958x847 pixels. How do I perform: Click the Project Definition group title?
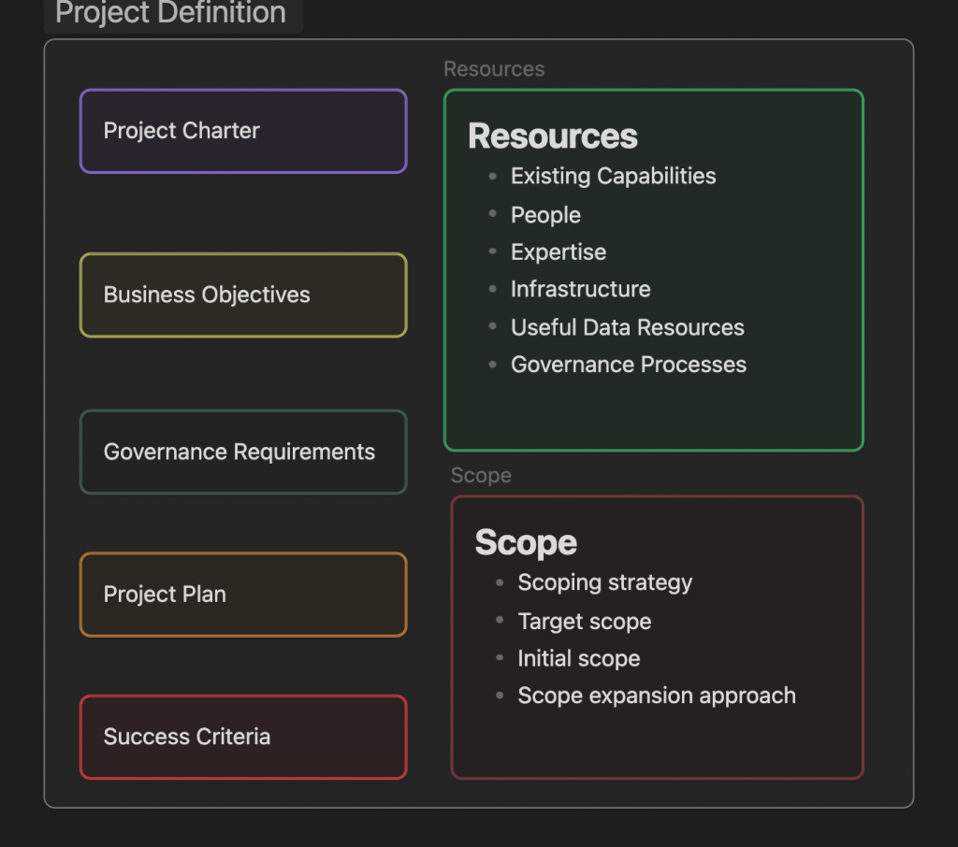tap(171, 13)
